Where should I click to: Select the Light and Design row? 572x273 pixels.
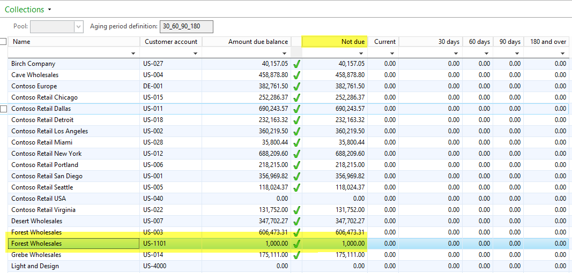click(35, 266)
